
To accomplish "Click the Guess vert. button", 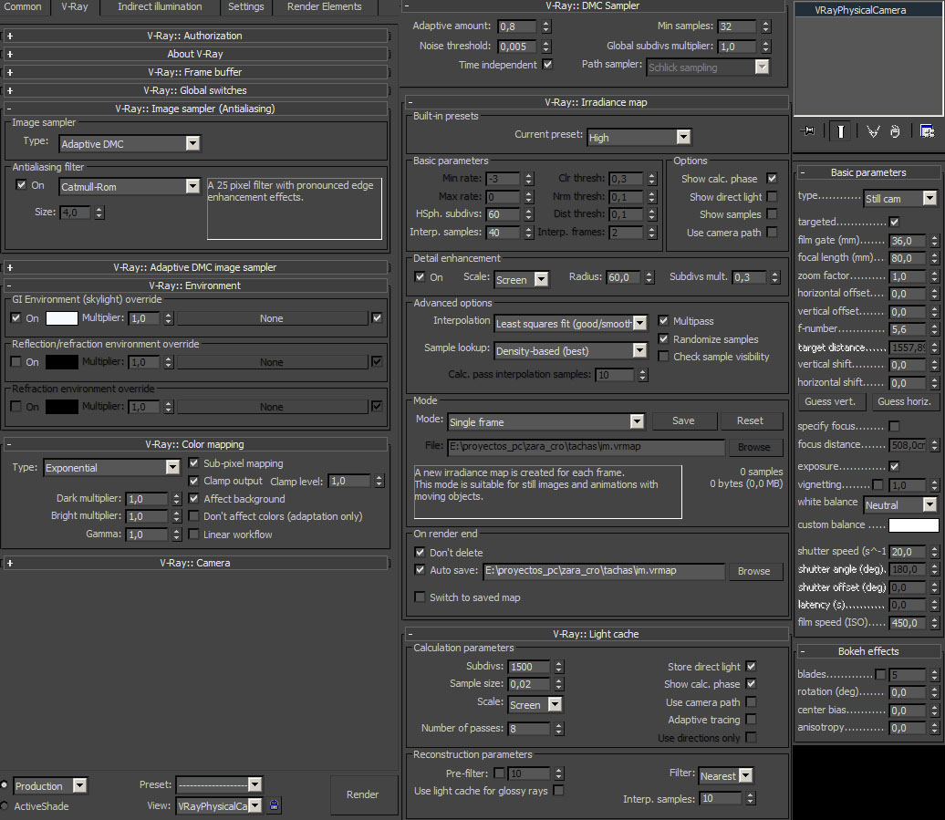I will click(x=830, y=401).
